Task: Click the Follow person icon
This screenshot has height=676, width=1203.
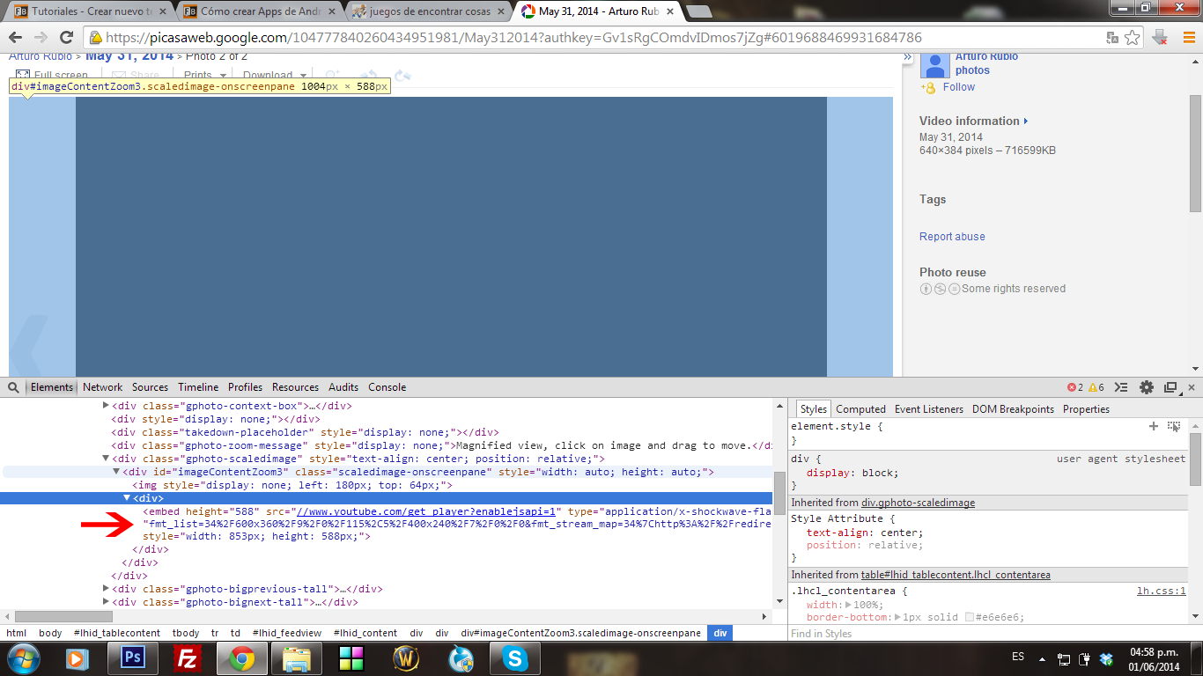Action: coord(928,87)
